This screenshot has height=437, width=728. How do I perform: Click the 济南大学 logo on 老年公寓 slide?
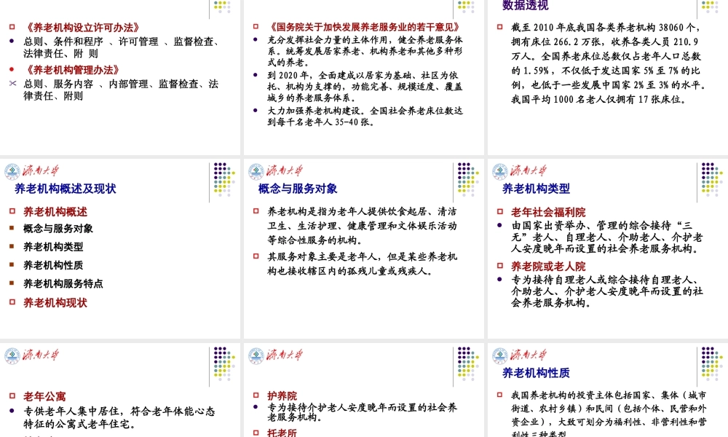tap(31, 355)
